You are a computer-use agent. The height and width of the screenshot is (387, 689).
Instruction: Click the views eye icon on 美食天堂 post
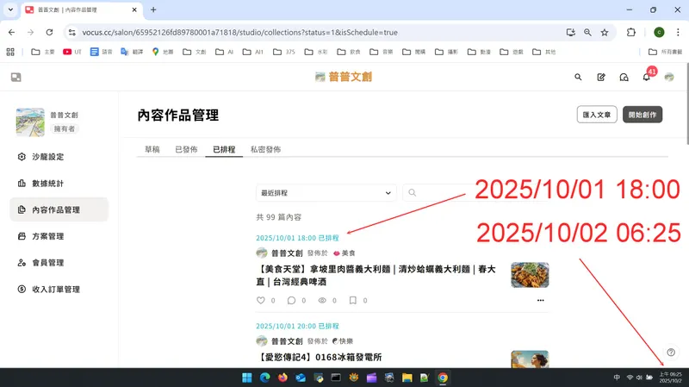tap(322, 300)
